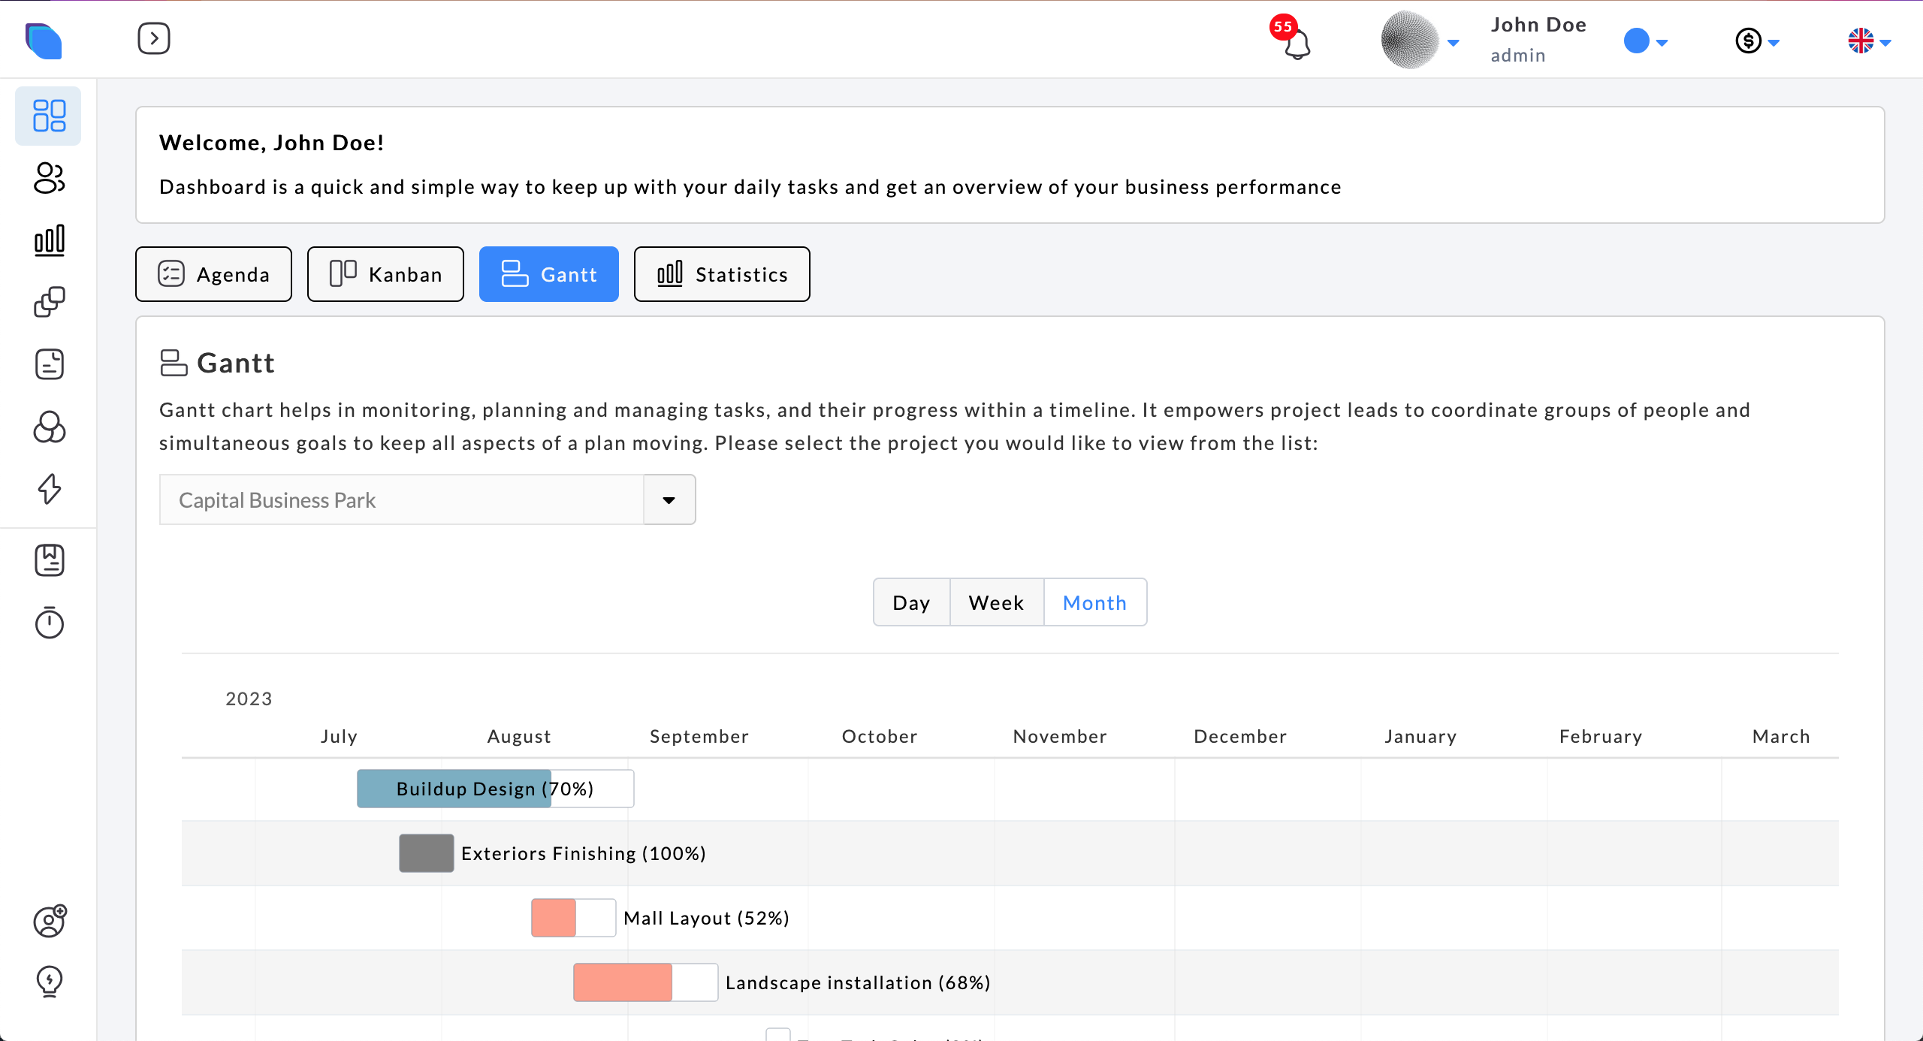Open the bar chart reports sidebar icon

pos(49,240)
